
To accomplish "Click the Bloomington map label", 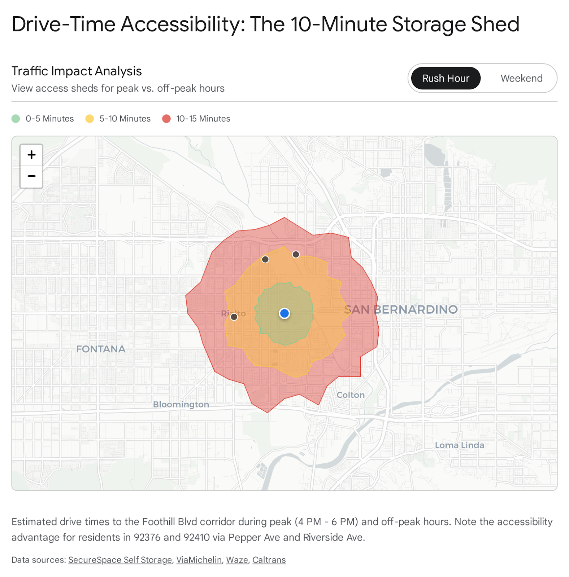I will pos(181,404).
